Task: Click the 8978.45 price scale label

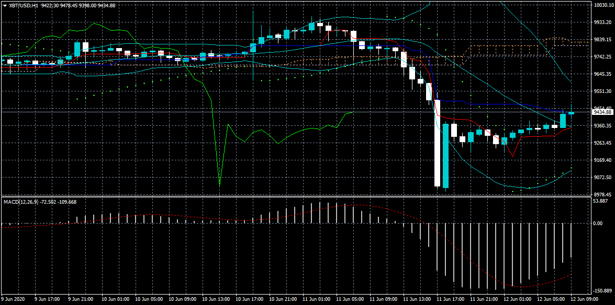Action: [x=603, y=195]
